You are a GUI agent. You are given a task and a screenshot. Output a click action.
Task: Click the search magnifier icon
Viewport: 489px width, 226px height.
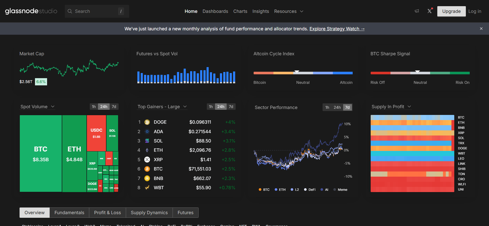tap(70, 11)
